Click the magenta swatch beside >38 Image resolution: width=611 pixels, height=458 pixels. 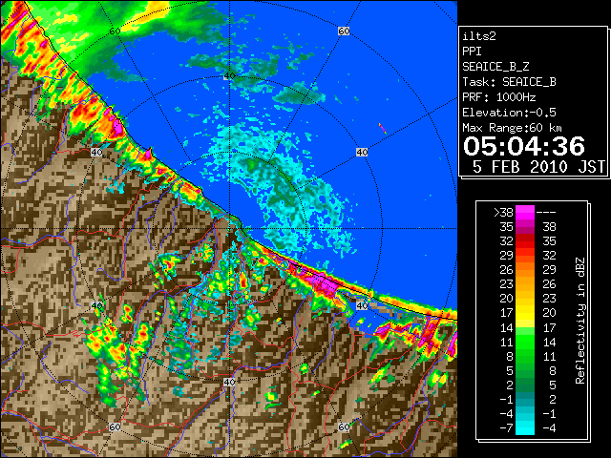click(x=525, y=213)
